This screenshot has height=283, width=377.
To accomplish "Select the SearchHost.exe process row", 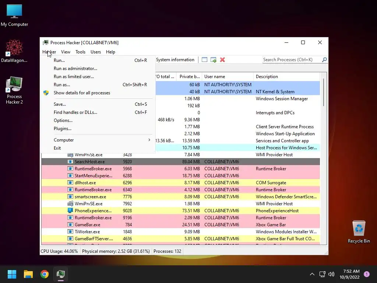I will (x=180, y=162).
